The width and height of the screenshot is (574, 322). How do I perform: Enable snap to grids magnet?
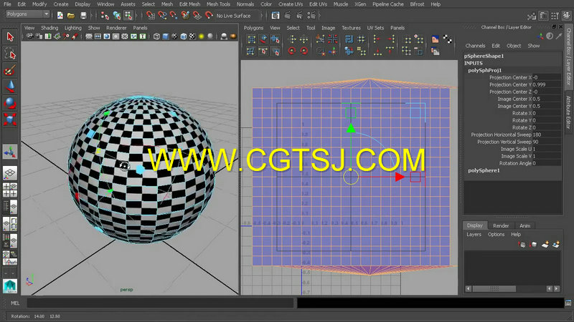(151, 15)
